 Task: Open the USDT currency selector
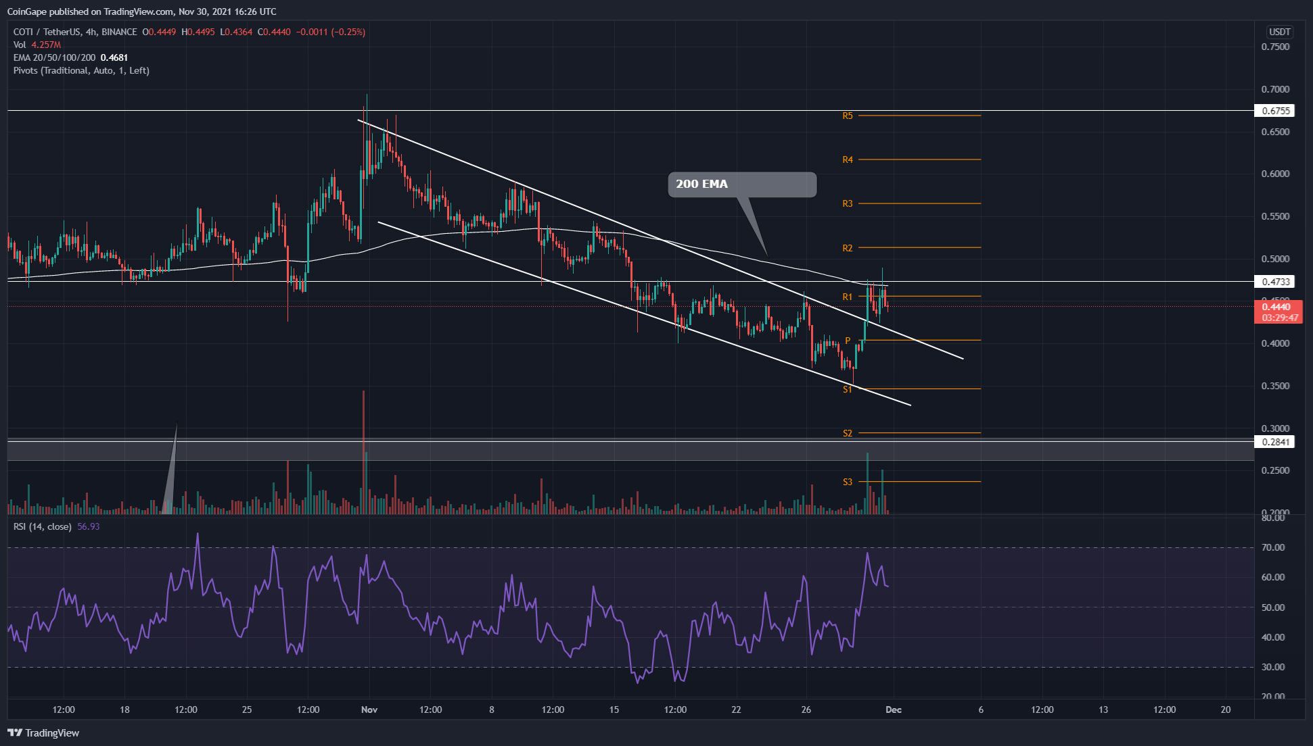(x=1279, y=32)
